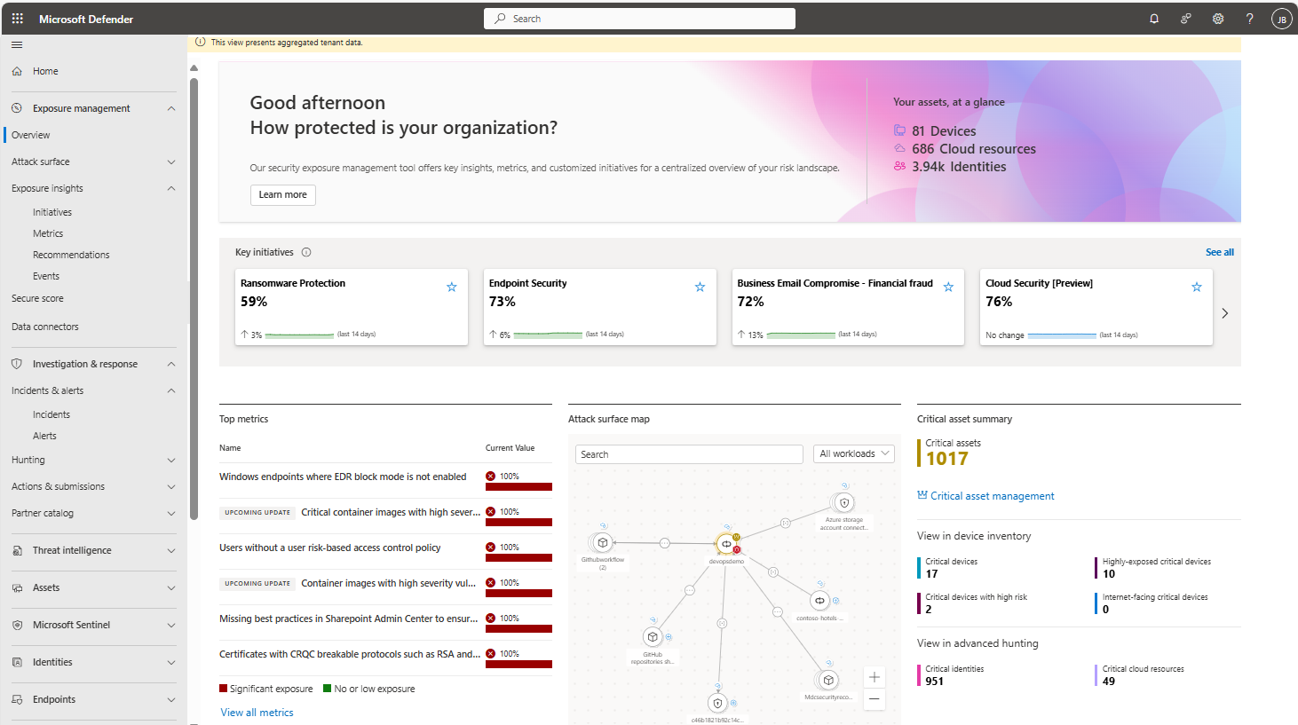
Task: Zoom out on the attack surface map
Action: [875, 699]
